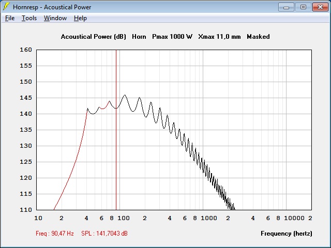
Task: Click the 145 y-axis label
Action: point(26,98)
